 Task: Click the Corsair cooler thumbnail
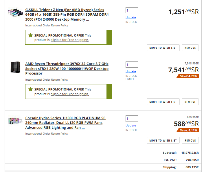pyautogui.click(x=15, y=121)
